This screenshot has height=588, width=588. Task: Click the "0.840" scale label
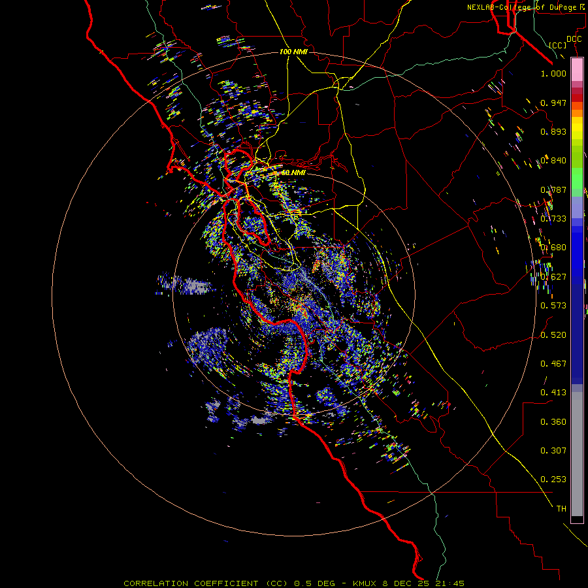[x=553, y=160]
